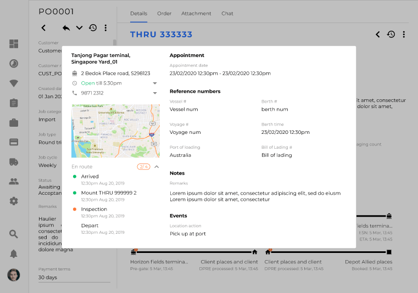Expand the phone number 9871 2312 dropdown
Viewport: 418px width, 293px height.
tap(155, 93)
